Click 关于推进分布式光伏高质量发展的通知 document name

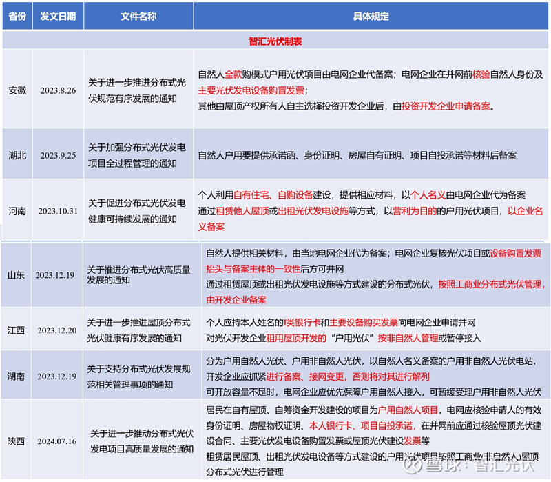[138, 274]
